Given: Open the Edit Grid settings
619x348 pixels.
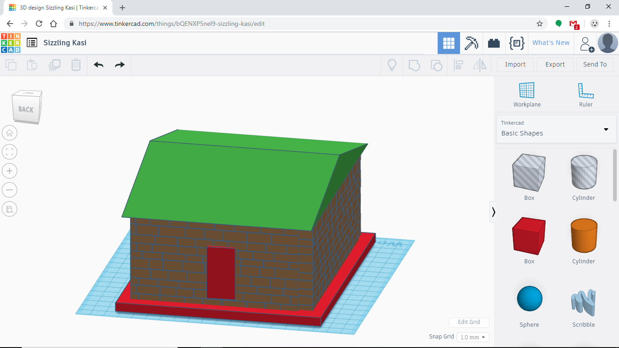Looking at the screenshot, I should pyautogui.click(x=469, y=322).
